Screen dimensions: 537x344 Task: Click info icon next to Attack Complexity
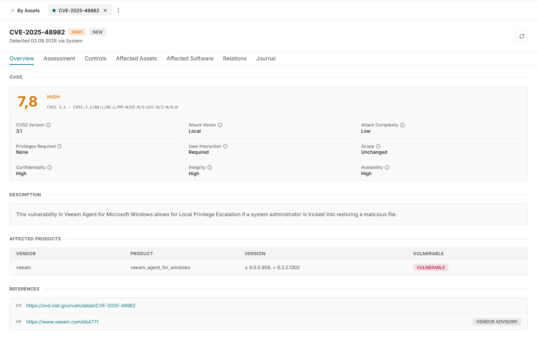pos(402,125)
